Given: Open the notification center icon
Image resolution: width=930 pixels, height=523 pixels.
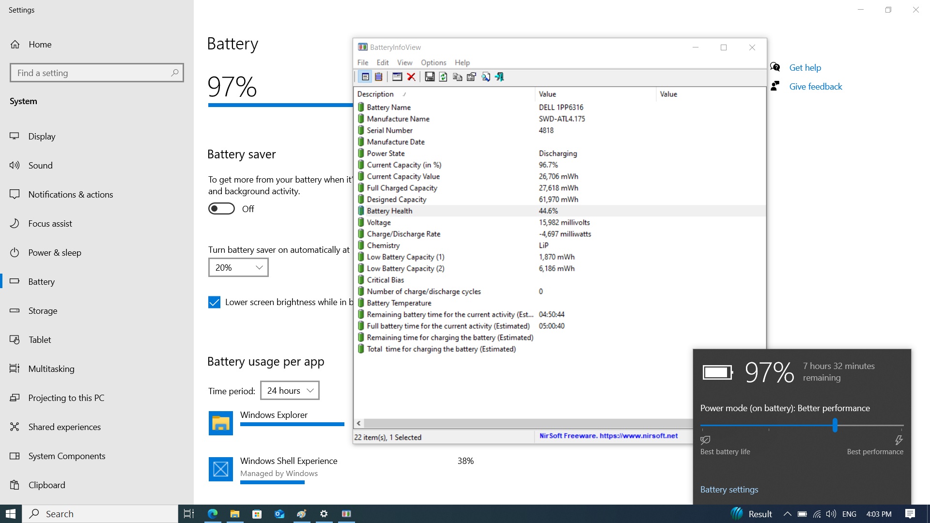Looking at the screenshot, I should point(910,514).
